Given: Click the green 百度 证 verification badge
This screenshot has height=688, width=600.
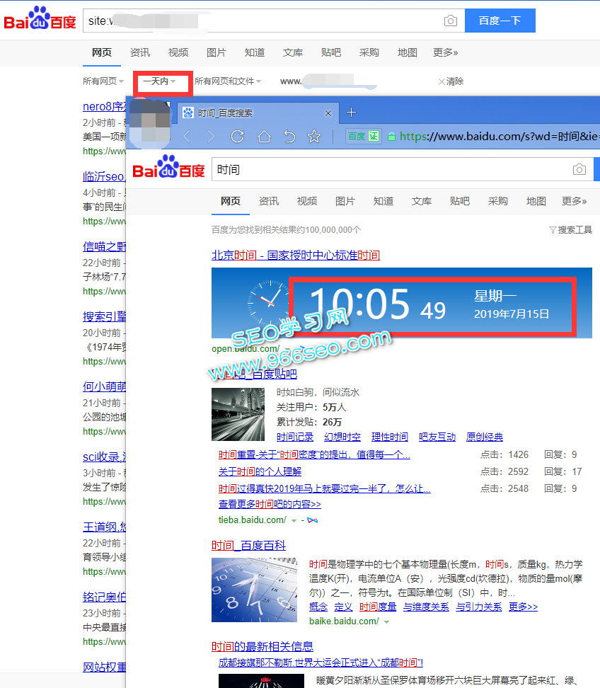Looking at the screenshot, I should pyautogui.click(x=364, y=137).
